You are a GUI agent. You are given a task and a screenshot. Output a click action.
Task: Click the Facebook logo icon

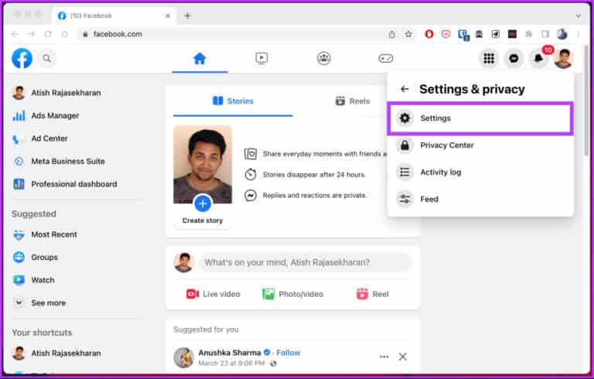pyautogui.click(x=22, y=58)
